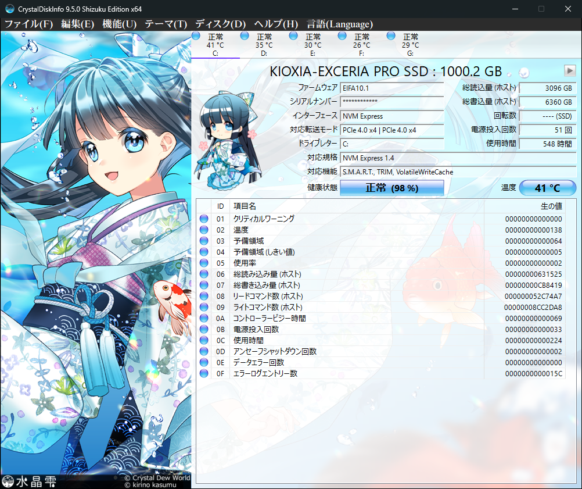Screen dimensions: 582x489
Task: Click rotation rate value ---- (SSD)
Action: (x=548, y=116)
